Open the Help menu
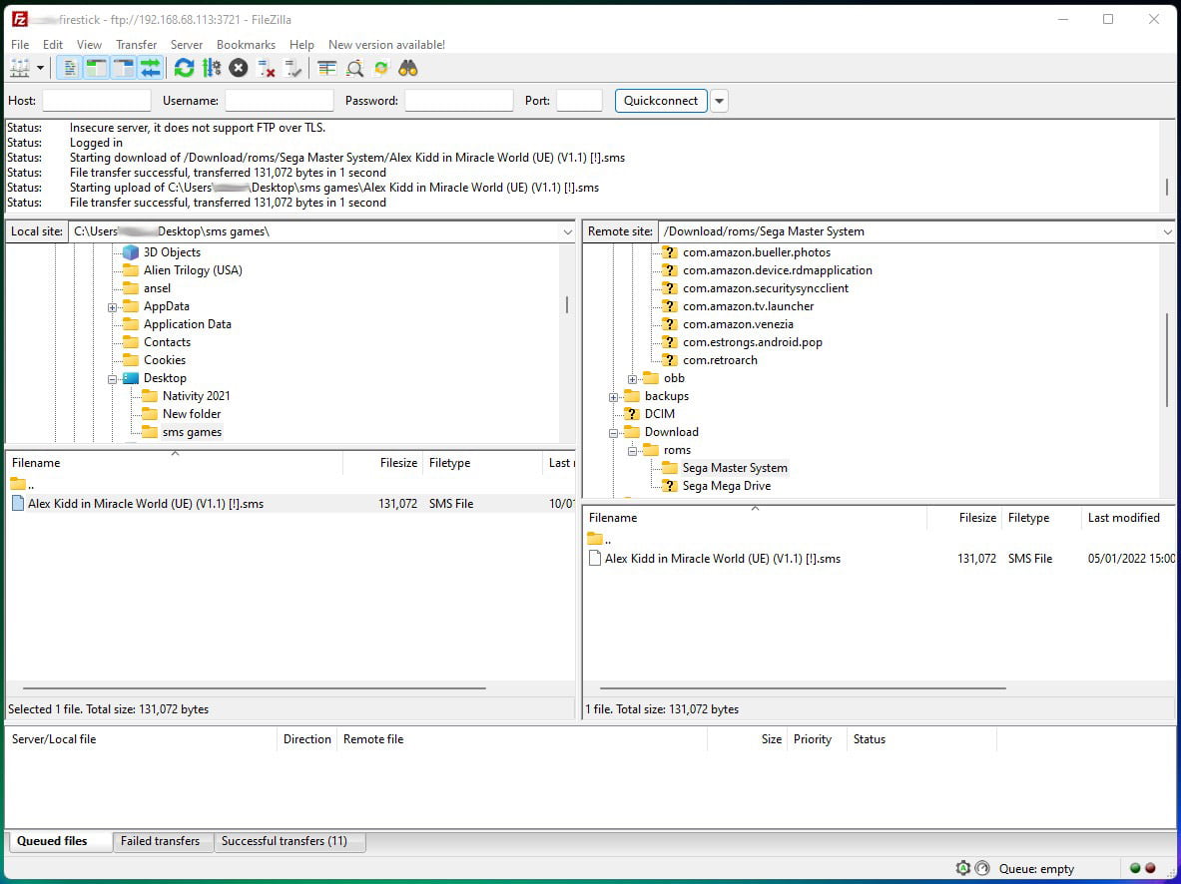Viewport: 1181px width, 884px height. click(x=301, y=45)
